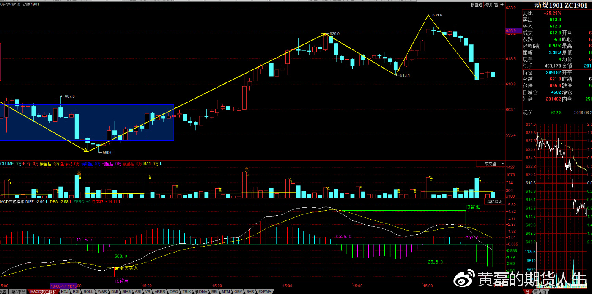Click the 窗 window icon button
592x294 pixels.
[x=496, y=5]
